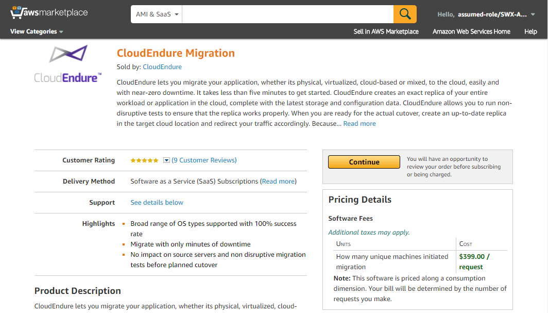
Task: Expand the account menu arrow next to Hello
Action: pyautogui.click(x=533, y=14)
